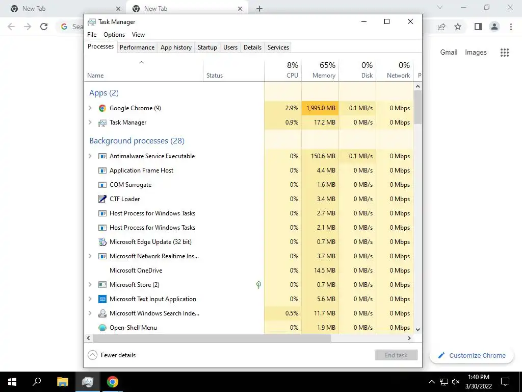Click the taskbar search magnifier
522x392 pixels.
37,382
